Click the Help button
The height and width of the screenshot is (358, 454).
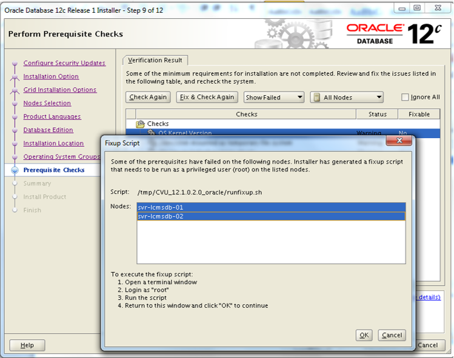pyautogui.click(x=27, y=345)
